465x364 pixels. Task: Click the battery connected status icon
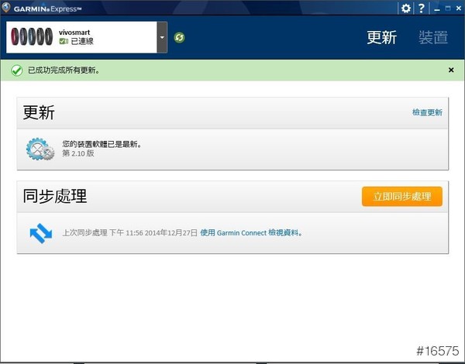pyautogui.click(x=64, y=41)
